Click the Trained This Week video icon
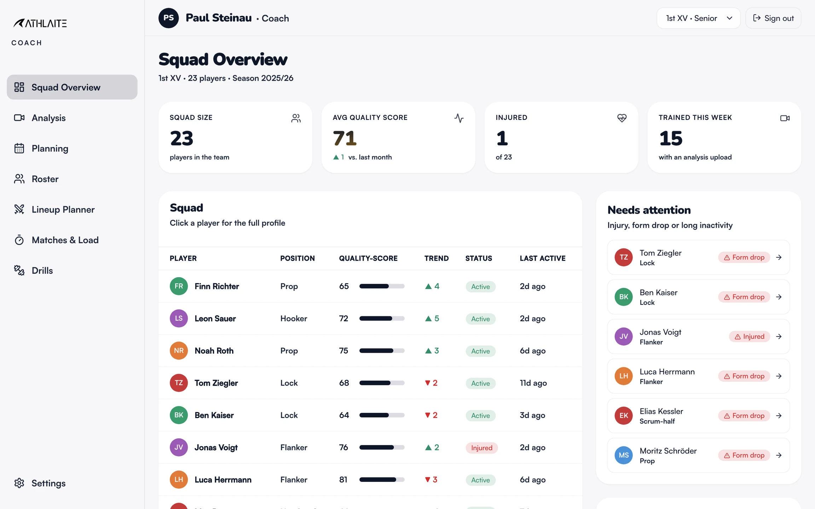Viewport: 815px width, 509px height. [785, 118]
